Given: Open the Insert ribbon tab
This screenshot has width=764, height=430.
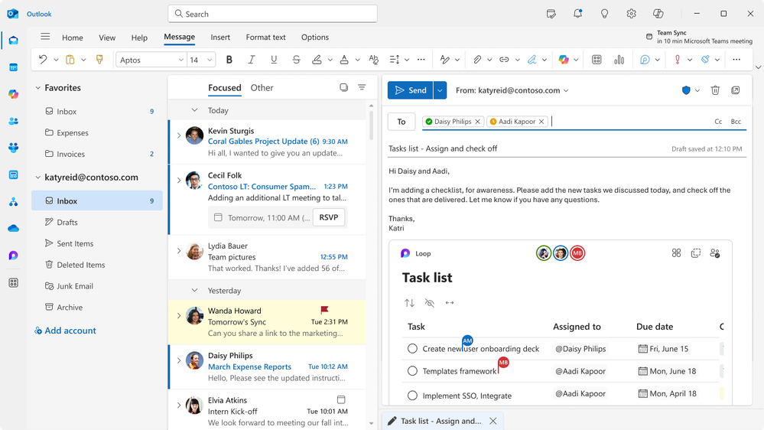Looking at the screenshot, I should (220, 37).
